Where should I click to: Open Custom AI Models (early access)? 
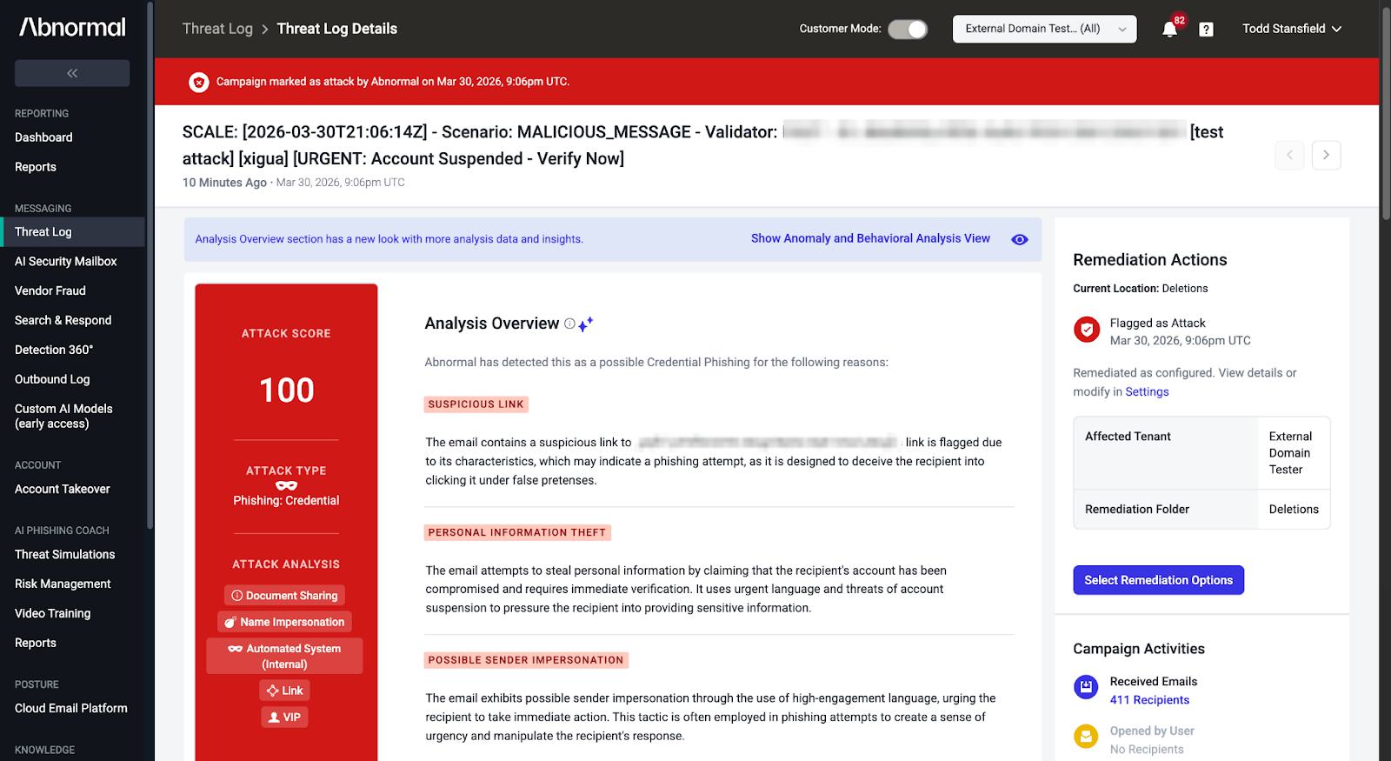click(63, 416)
